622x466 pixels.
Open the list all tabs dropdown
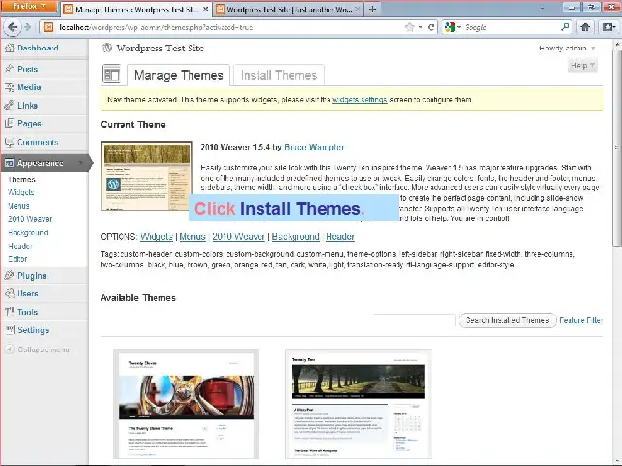pos(542,8)
